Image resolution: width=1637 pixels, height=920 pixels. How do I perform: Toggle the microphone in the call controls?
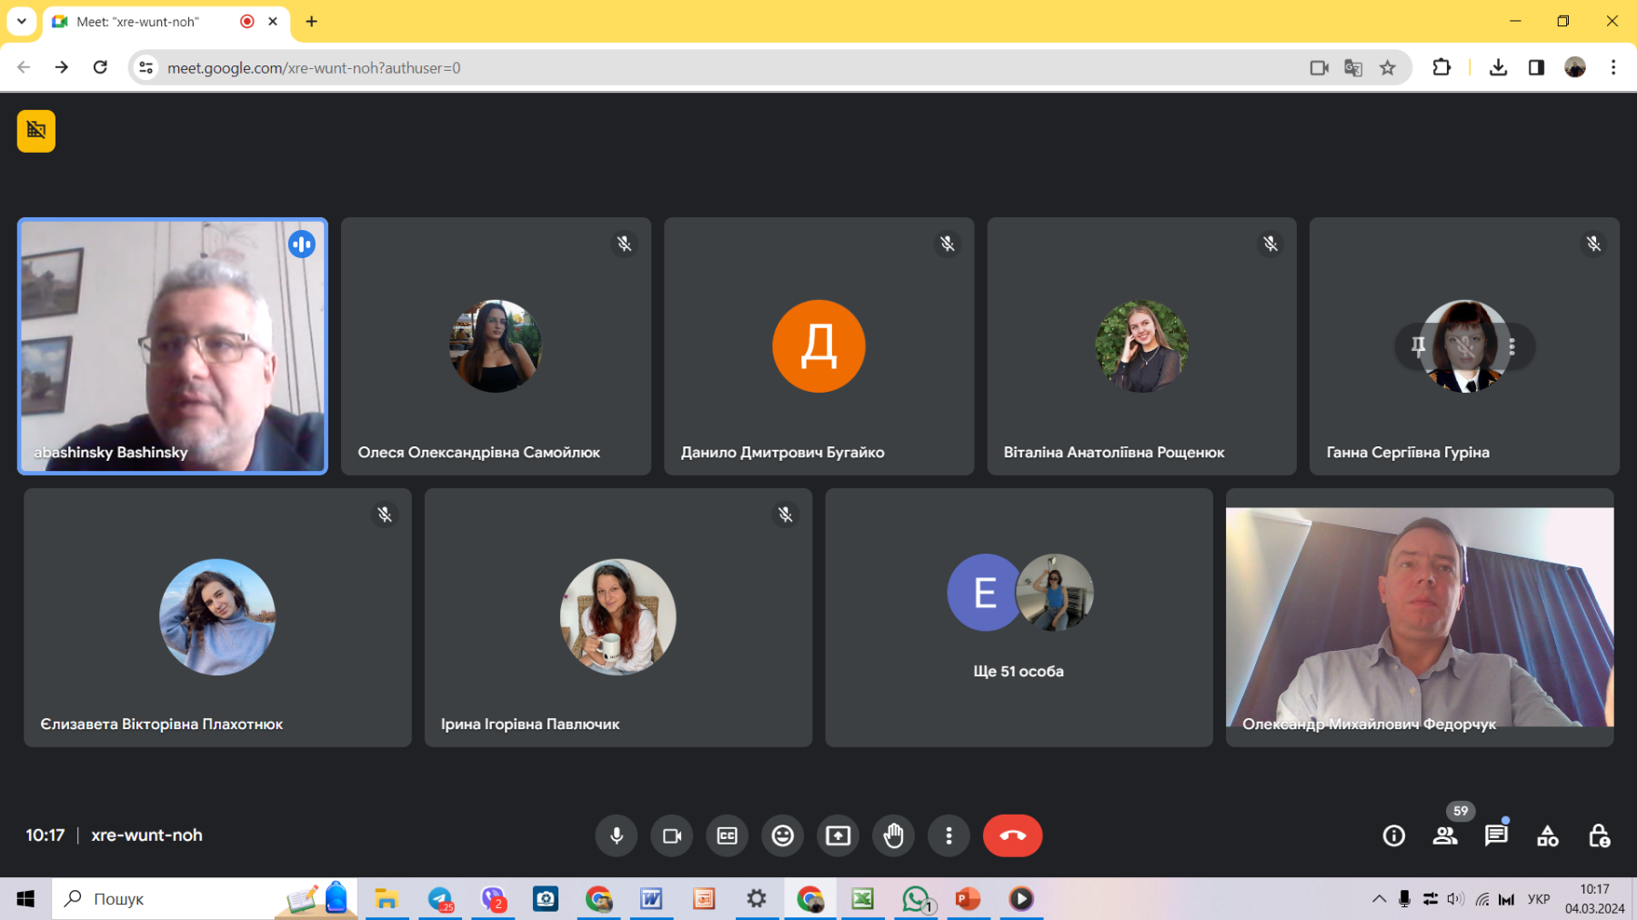click(617, 835)
